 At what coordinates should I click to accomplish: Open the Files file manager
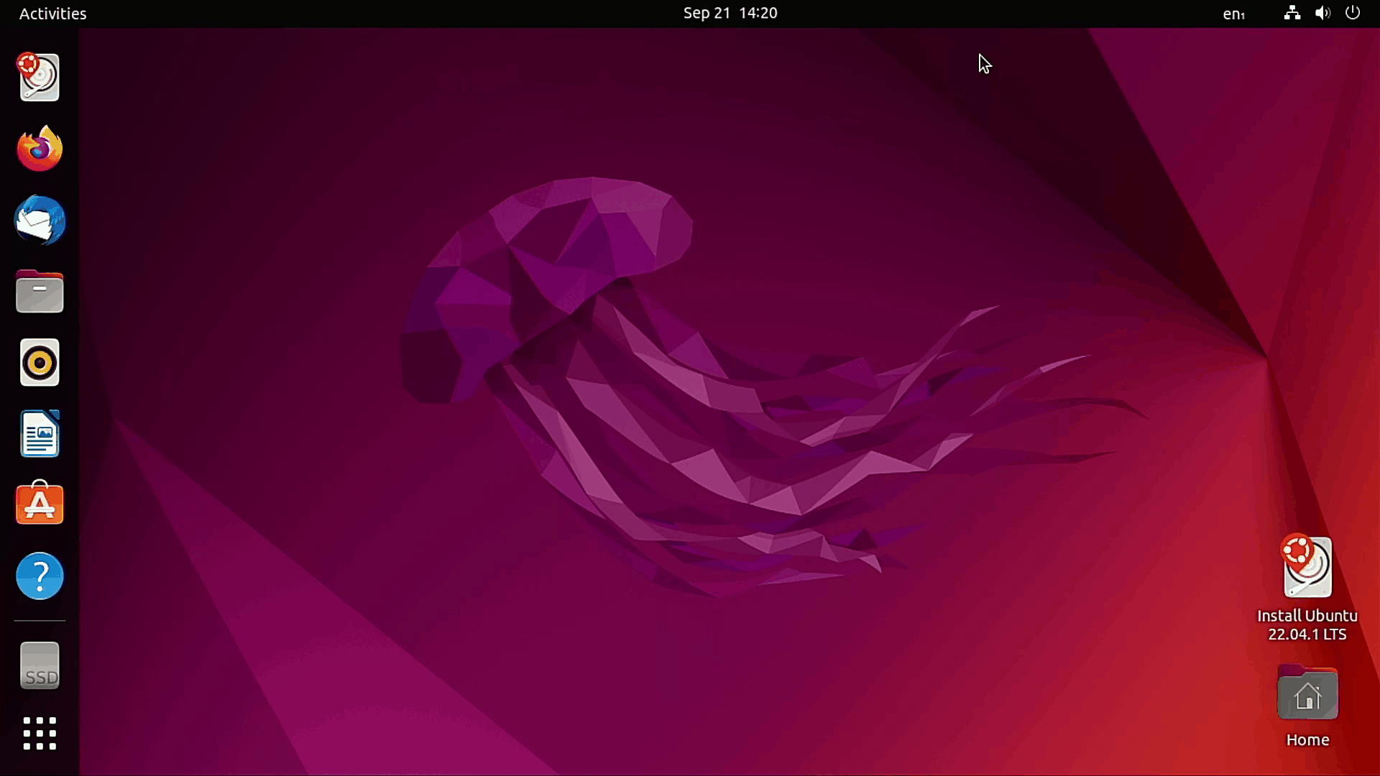pyautogui.click(x=40, y=292)
